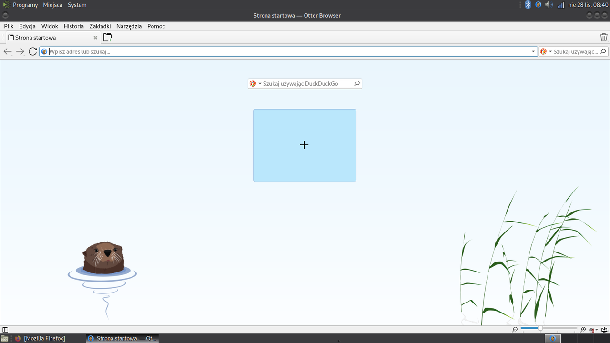The width and height of the screenshot is (610, 343).
Task: Open the toolbar search engine dropdown
Action: pos(550,51)
